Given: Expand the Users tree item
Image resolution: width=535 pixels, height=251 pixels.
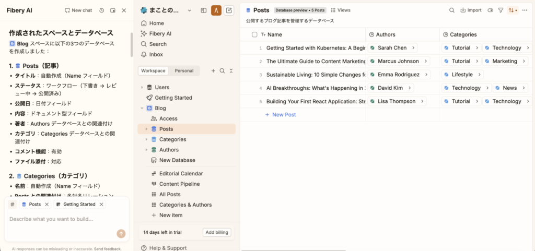Looking at the screenshot, I should coord(142,88).
